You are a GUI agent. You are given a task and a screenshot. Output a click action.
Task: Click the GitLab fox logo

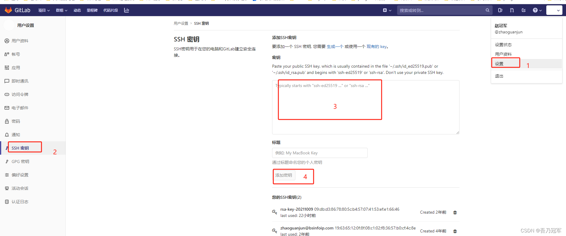pos(8,10)
